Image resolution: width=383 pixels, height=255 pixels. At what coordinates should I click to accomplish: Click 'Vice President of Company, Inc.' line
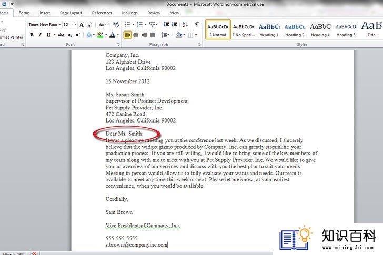pos(143,225)
